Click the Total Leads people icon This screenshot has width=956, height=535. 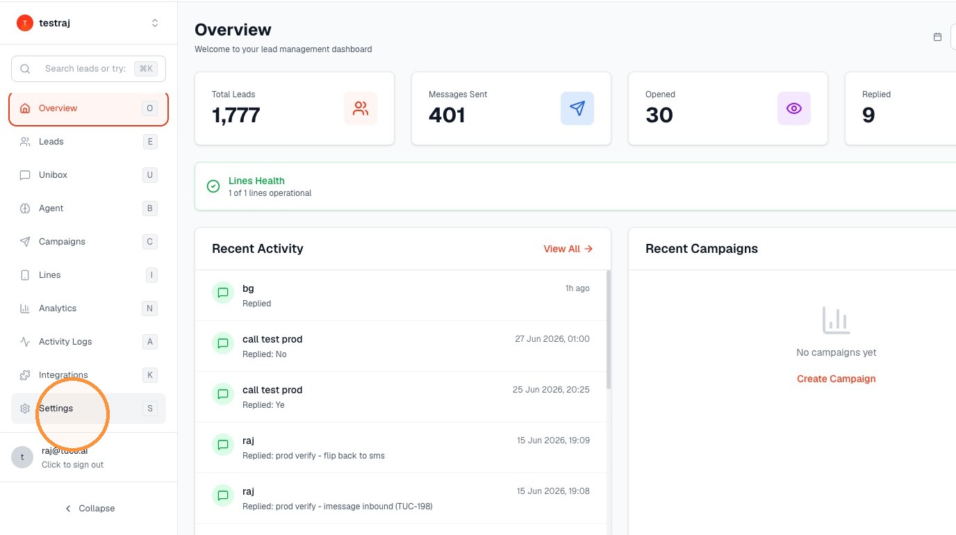tap(361, 108)
